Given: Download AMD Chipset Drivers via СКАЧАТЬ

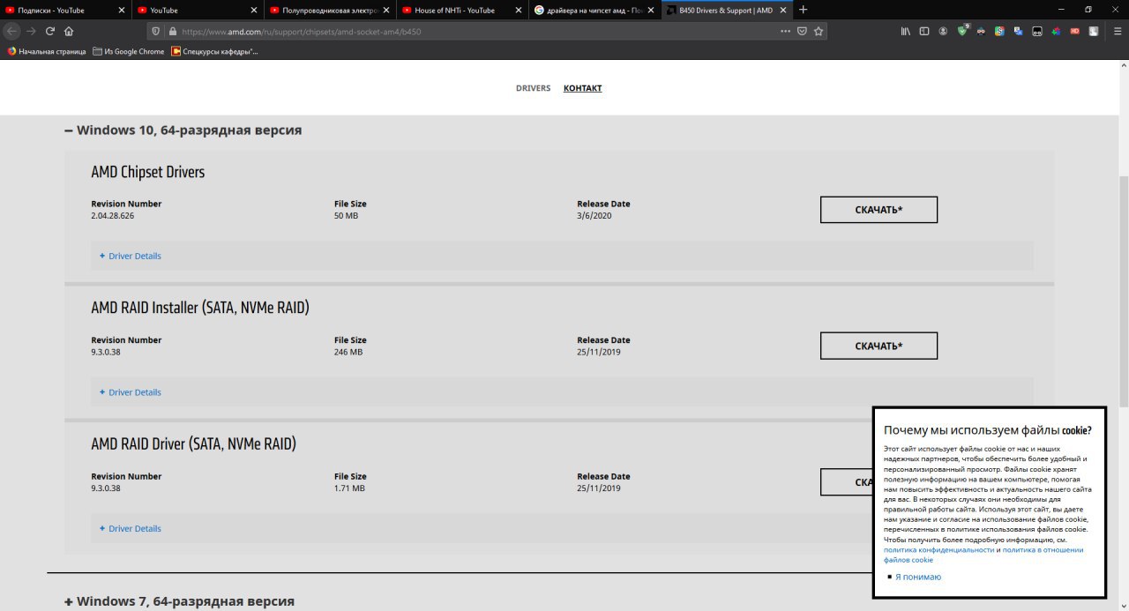Looking at the screenshot, I should (879, 210).
